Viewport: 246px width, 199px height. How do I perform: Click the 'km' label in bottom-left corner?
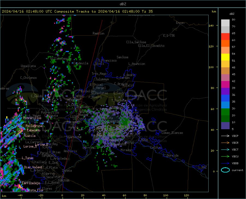(4, 196)
